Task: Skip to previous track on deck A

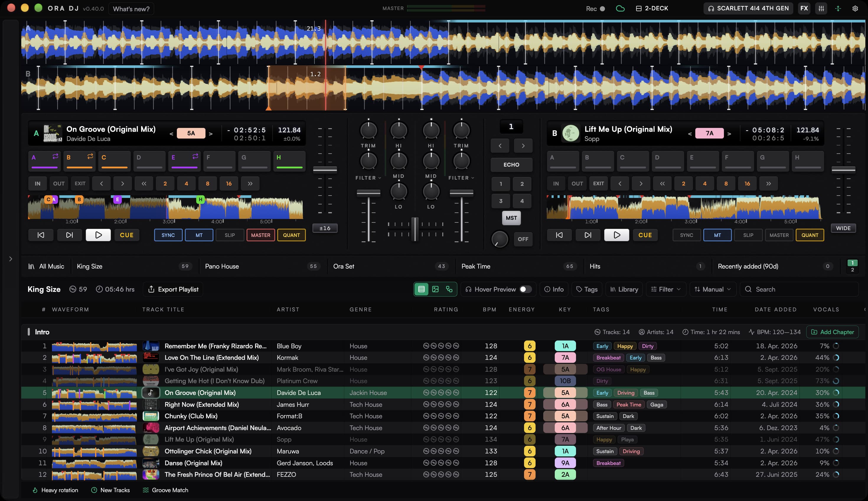Action: pyautogui.click(x=40, y=235)
